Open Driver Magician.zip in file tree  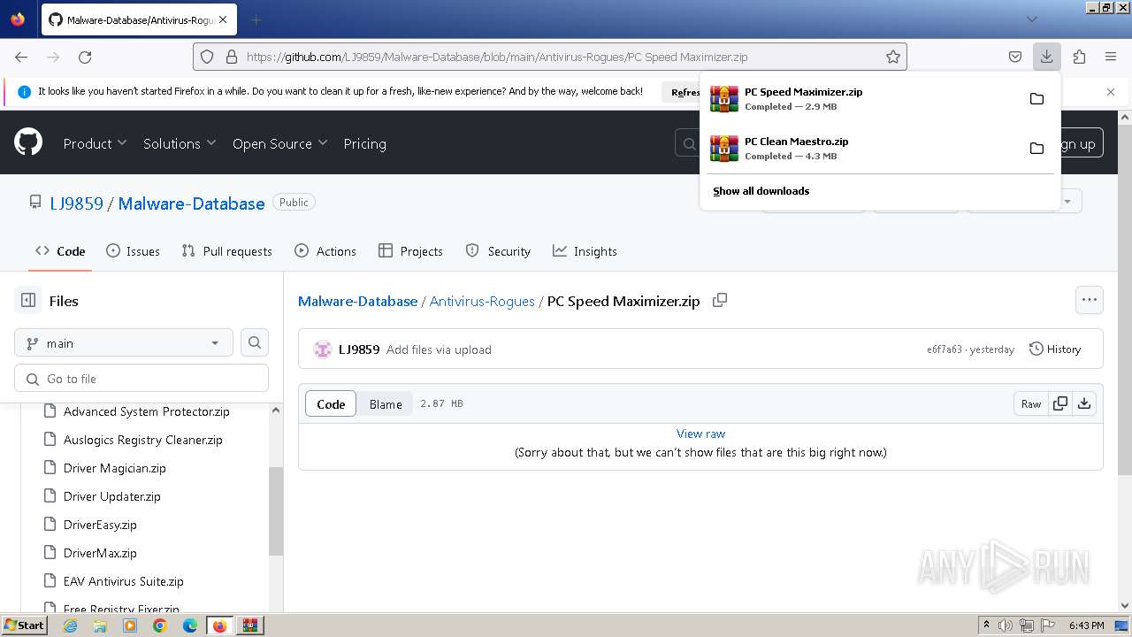[115, 468]
